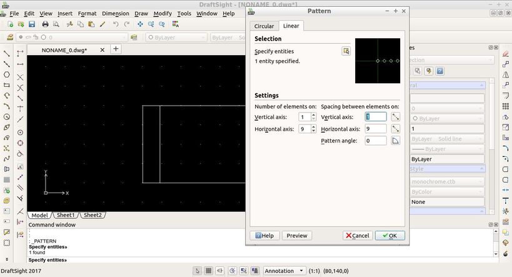Click Vertical axis spacing input field
512x277 pixels.
tap(376, 117)
